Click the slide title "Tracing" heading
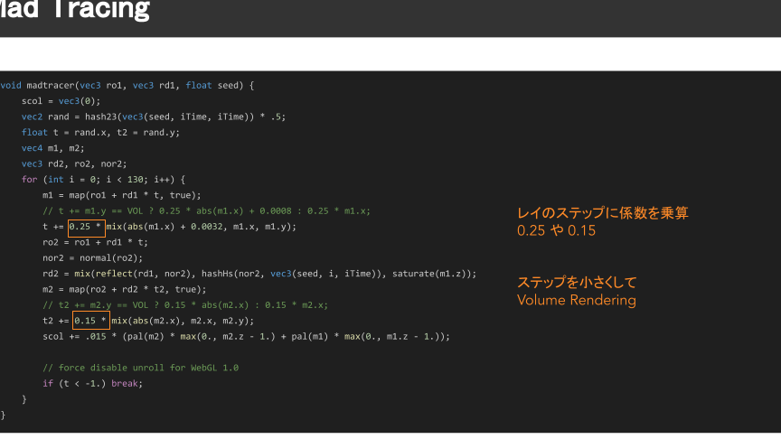 point(99,11)
